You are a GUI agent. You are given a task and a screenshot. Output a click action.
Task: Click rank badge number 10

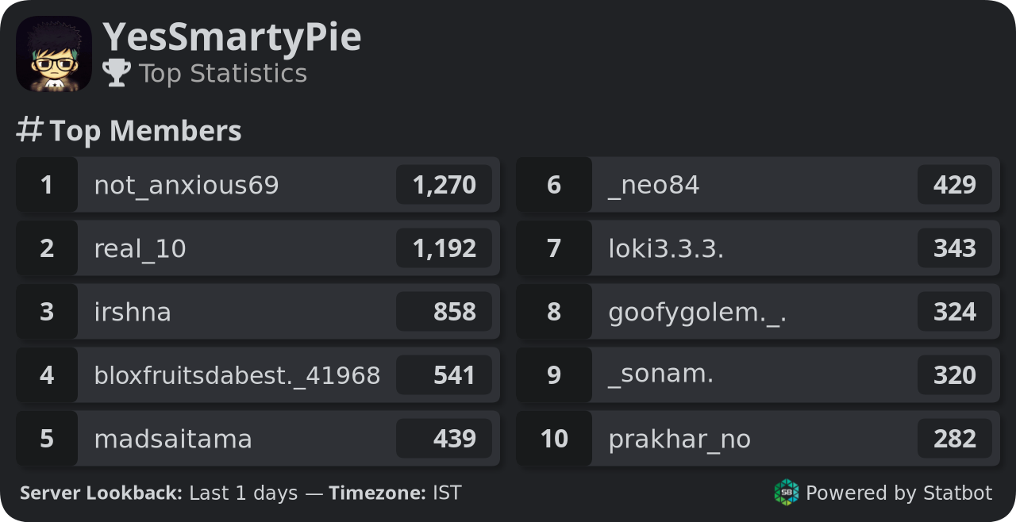click(x=554, y=439)
